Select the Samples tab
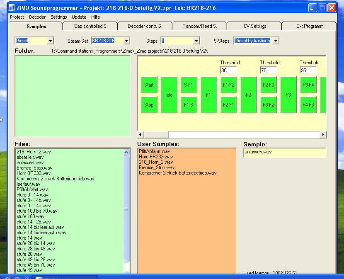The width and height of the screenshot is (344, 279). click(36, 27)
